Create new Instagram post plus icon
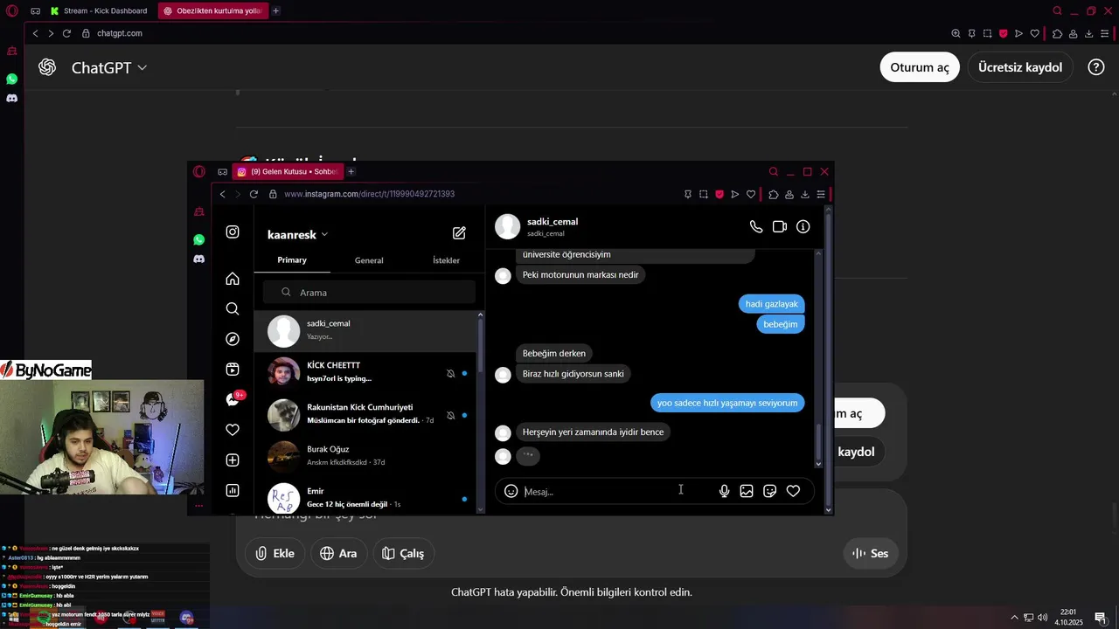 point(233,460)
